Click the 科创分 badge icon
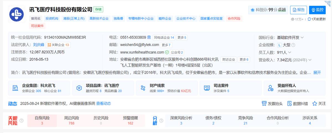332x133 pixels. [x=253, y=10]
